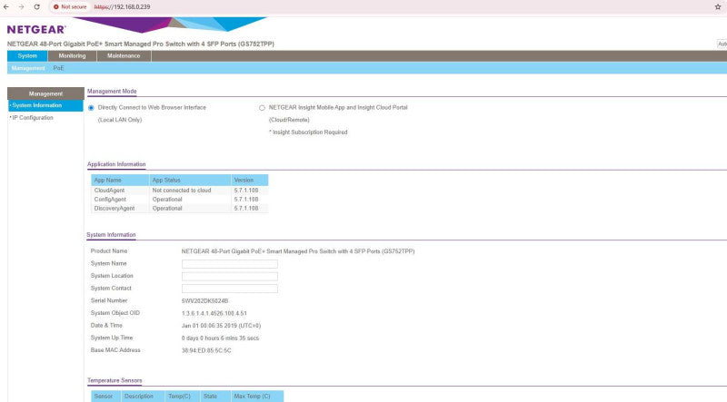Click the URL in the address bar
This screenshot has width=727, height=402.
point(122,7)
